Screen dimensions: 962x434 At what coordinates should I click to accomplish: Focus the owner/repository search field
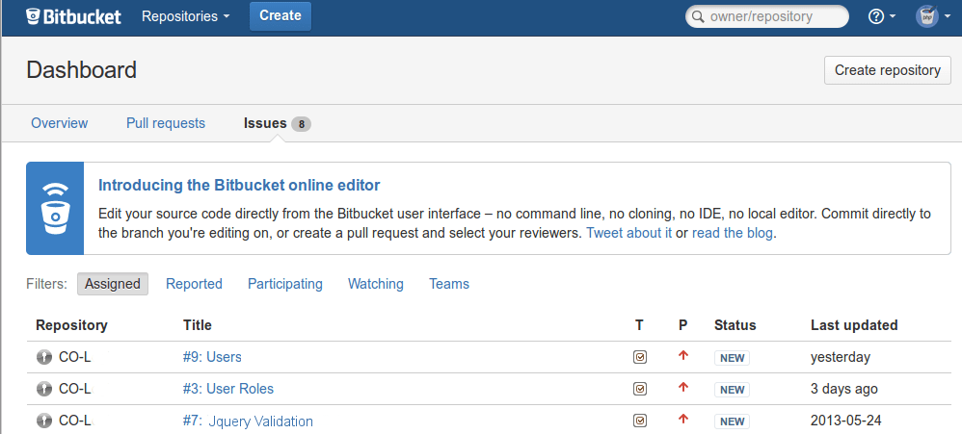[767, 16]
